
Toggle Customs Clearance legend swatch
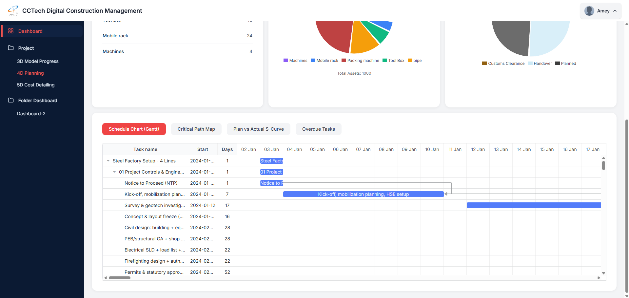coord(484,63)
